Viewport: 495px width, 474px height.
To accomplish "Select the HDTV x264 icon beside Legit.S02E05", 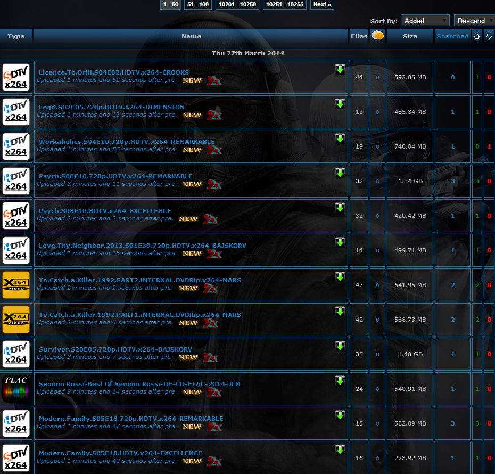I will [x=16, y=112].
